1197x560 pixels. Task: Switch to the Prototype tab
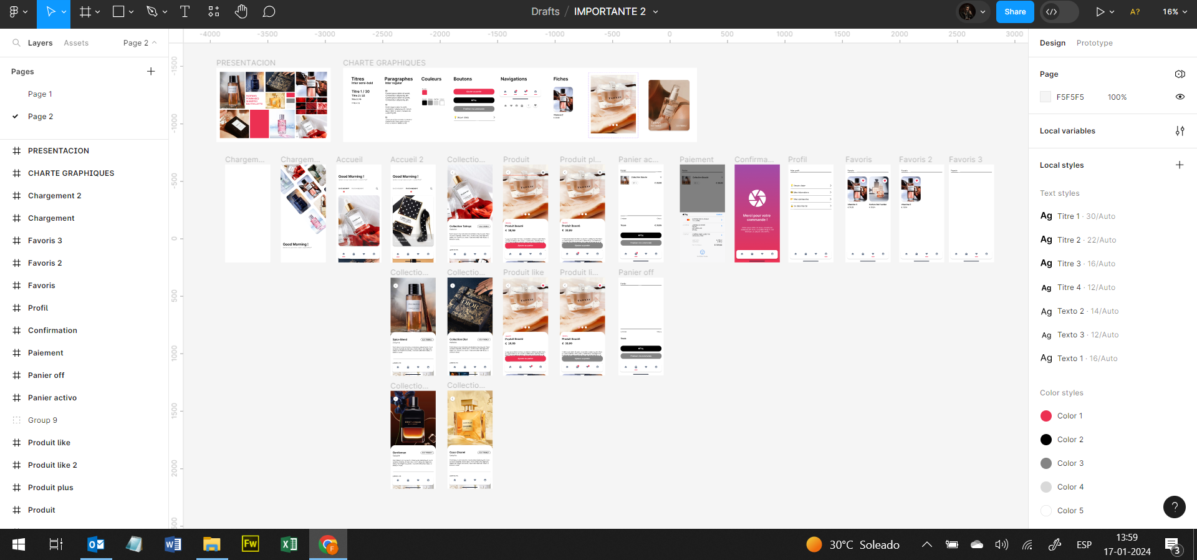[x=1094, y=43]
